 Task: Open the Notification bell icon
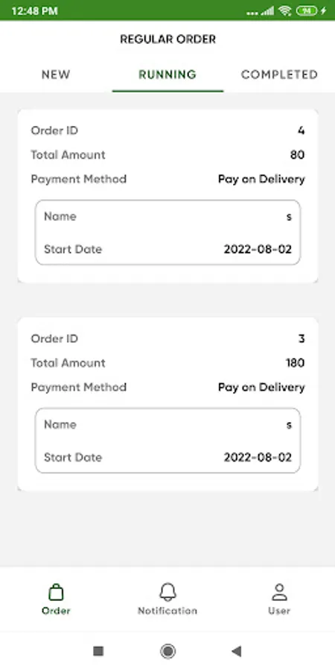pyautogui.click(x=167, y=592)
